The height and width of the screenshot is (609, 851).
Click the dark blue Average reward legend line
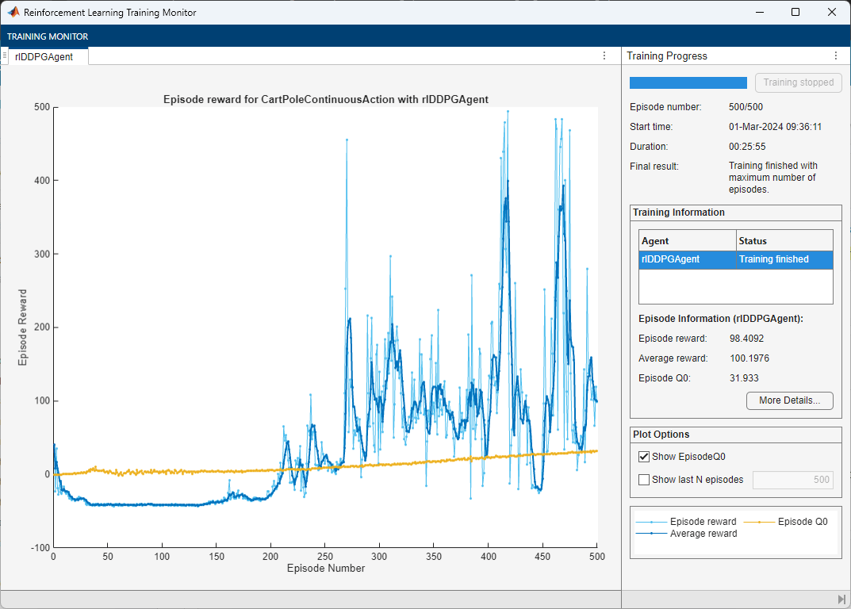click(x=651, y=534)
